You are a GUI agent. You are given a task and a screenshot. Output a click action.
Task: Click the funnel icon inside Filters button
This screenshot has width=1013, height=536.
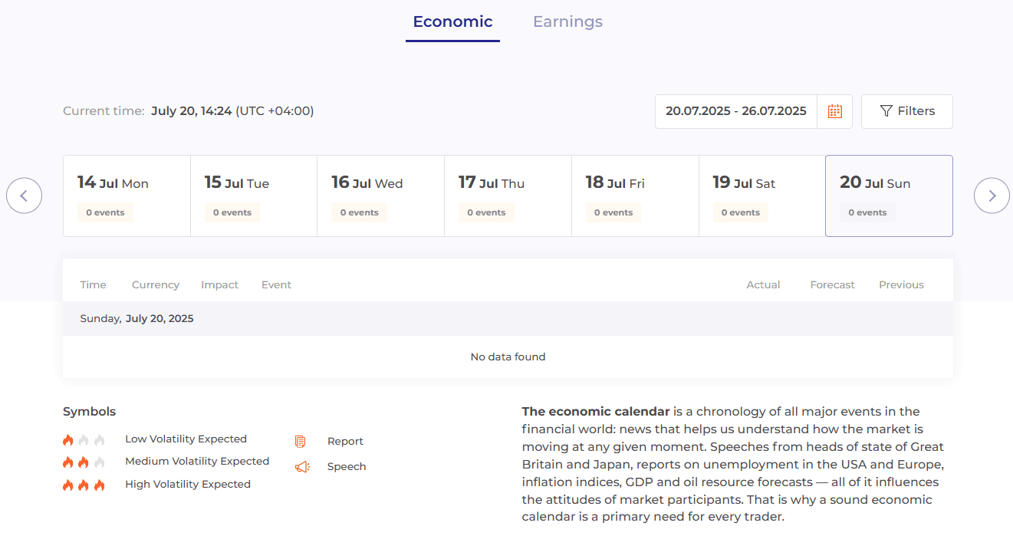[x=888, y=111]
